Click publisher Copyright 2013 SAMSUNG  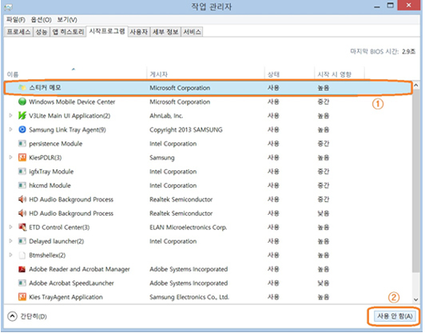click(x=186, y=130)
